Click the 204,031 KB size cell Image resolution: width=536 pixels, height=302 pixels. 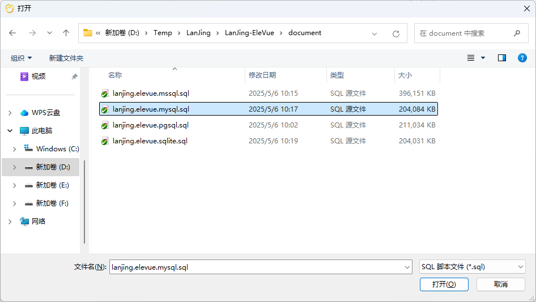point(417,141)
